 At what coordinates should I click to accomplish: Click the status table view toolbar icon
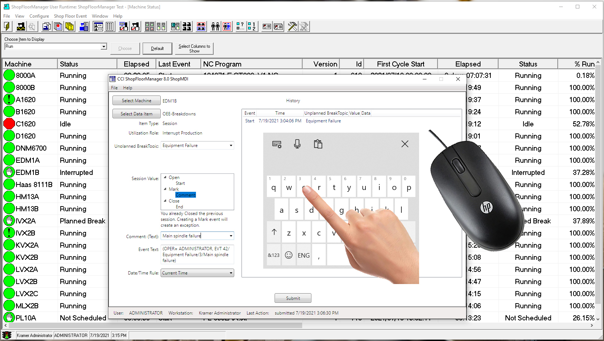click(98, 26)
